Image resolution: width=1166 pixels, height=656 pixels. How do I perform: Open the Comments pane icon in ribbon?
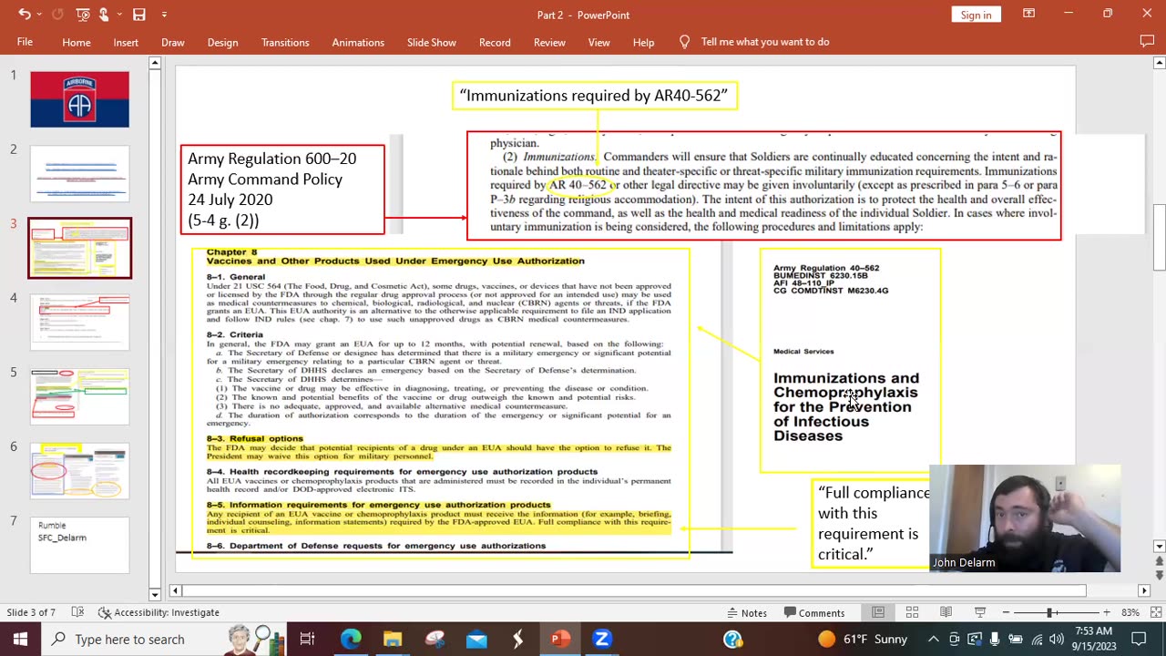tap(1147, 42)
